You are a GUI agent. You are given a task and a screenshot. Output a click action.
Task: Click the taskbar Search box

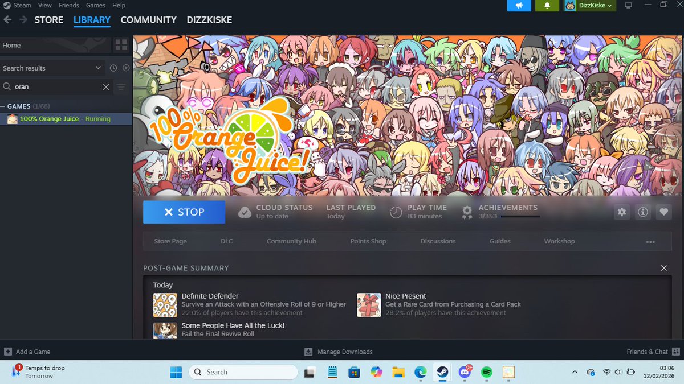(243, 372)
